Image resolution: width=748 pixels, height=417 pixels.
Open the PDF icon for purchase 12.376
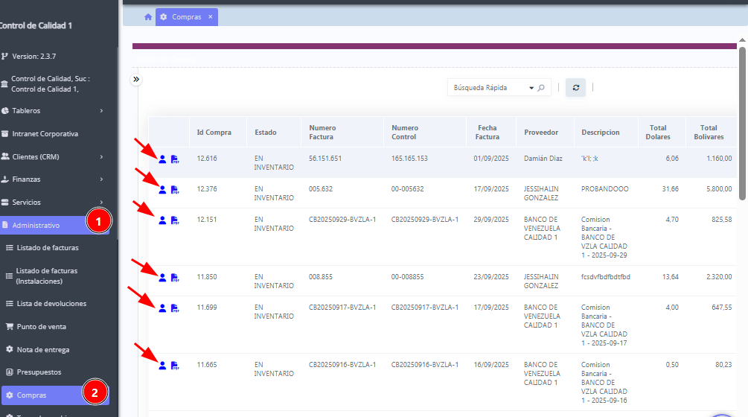[x=175, y=190]
